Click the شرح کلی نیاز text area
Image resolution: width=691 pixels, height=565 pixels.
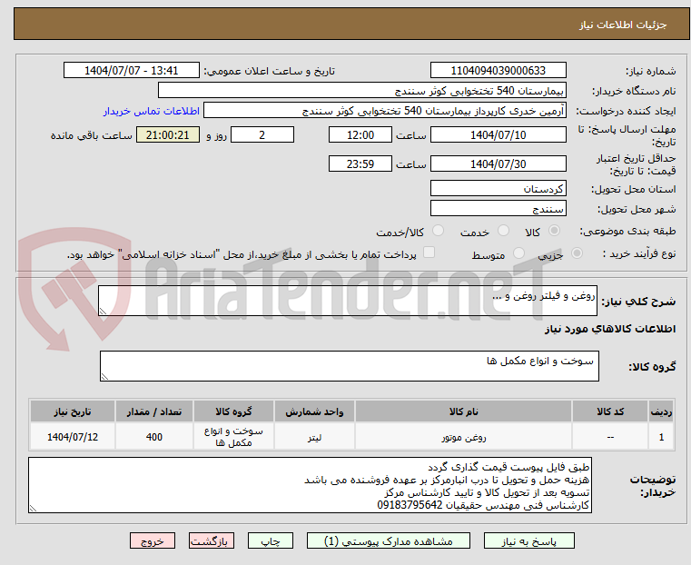click(347, 301)
